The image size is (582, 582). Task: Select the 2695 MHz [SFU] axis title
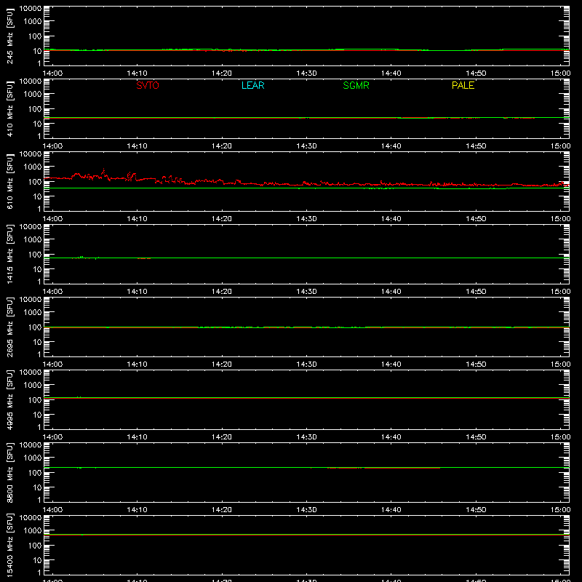tap(9, 327)
